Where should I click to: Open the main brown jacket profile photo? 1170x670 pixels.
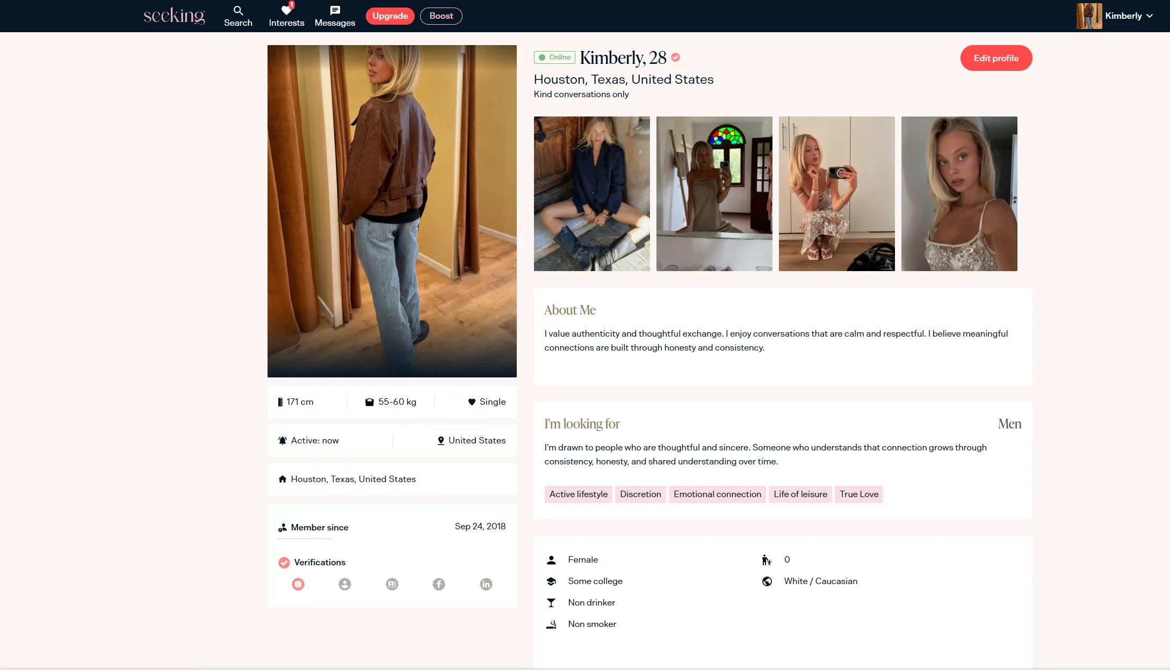[x=392, y=211]
